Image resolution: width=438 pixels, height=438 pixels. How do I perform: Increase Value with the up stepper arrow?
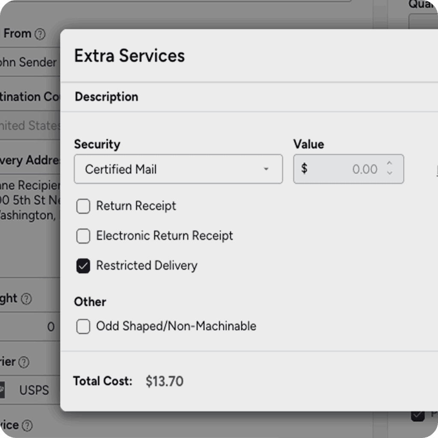click(x=389, y=164)
